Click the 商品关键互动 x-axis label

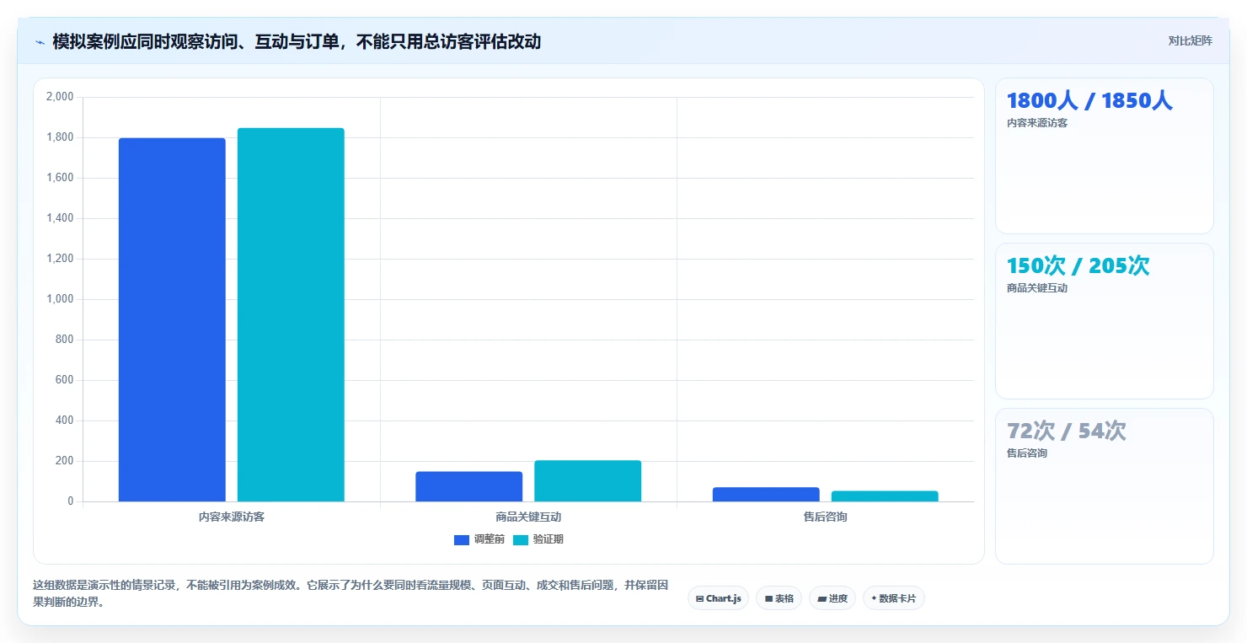[528, 517]
